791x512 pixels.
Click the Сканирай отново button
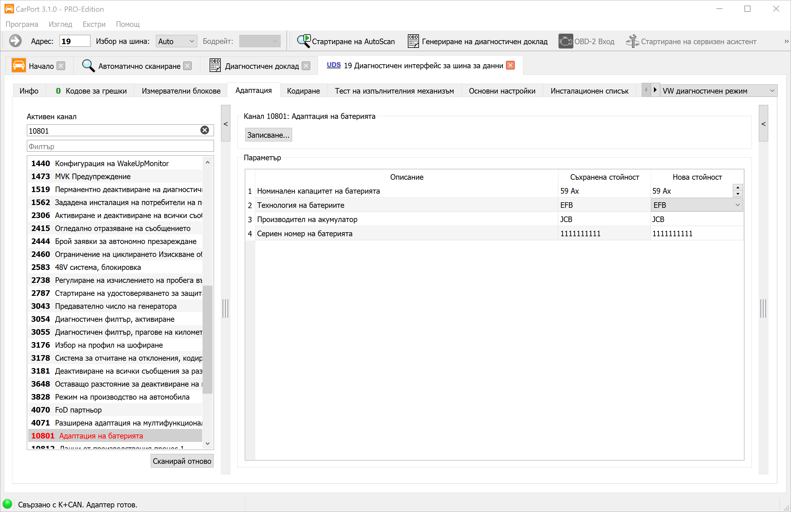coord(182,461)
